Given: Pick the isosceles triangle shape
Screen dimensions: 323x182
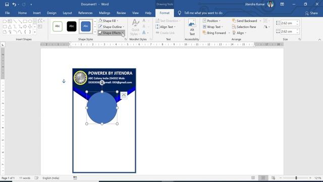Looking at the screenshot, I should tap(10, 27).
